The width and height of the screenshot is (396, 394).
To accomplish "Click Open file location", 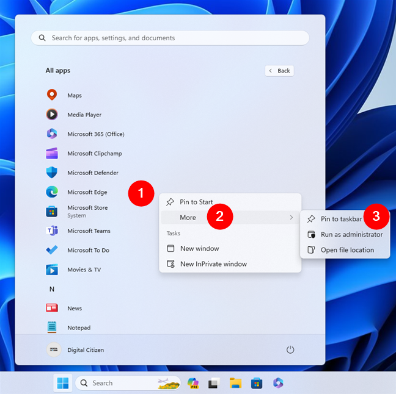I will (x=346, y=249).
